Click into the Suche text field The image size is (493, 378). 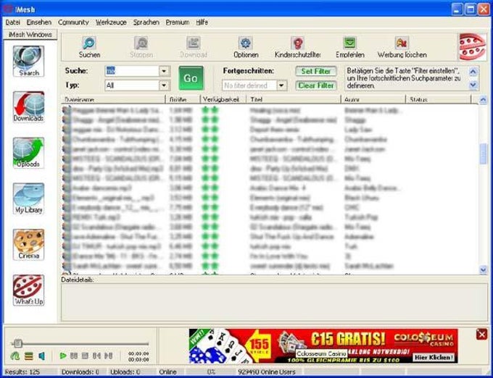point(132,71)
